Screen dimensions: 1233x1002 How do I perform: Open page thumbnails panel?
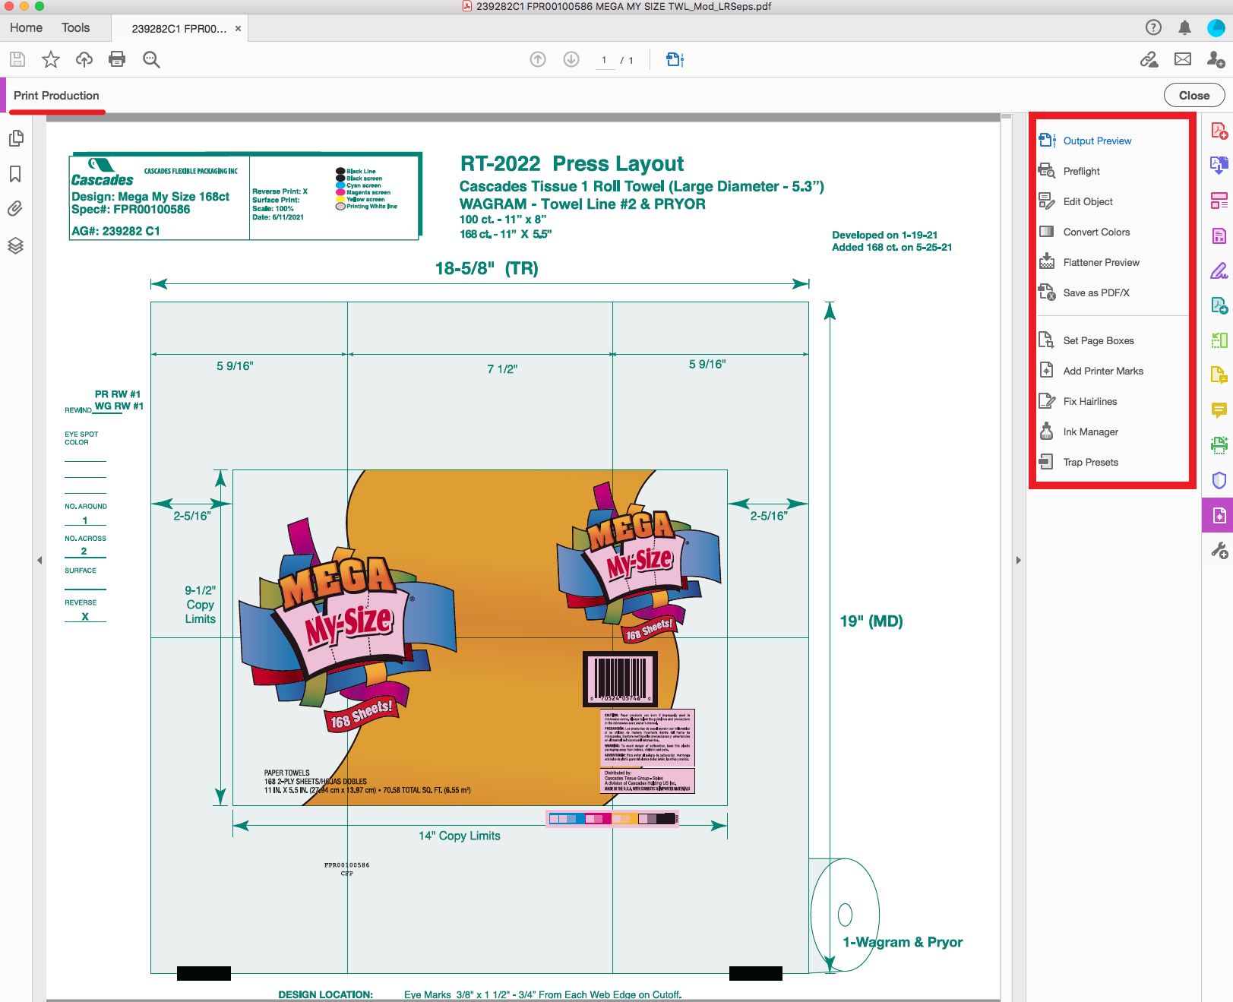(x=16, y=138)
